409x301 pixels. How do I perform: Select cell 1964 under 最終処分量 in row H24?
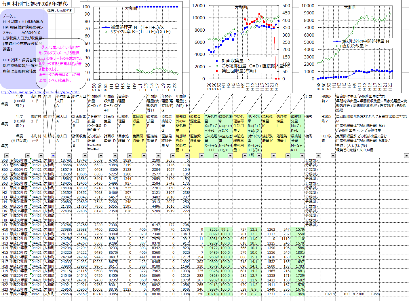coord(297,294)
